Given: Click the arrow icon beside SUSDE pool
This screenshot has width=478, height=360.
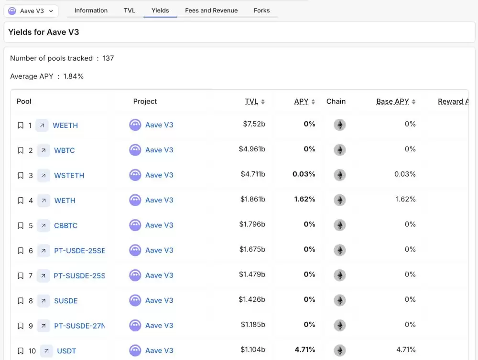Looking at the screenshot, I should coord(43,301).
